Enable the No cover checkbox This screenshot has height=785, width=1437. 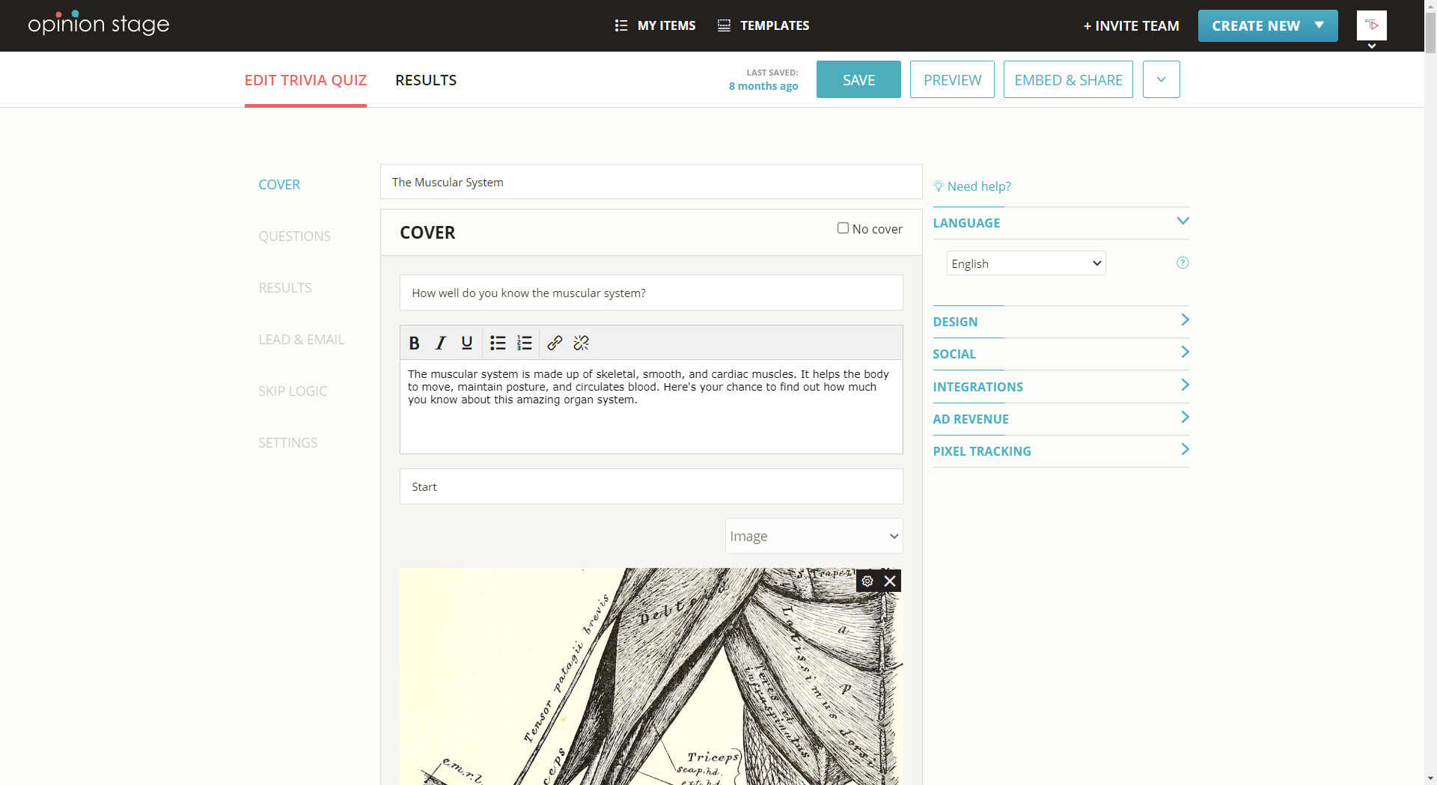point(843,228)
